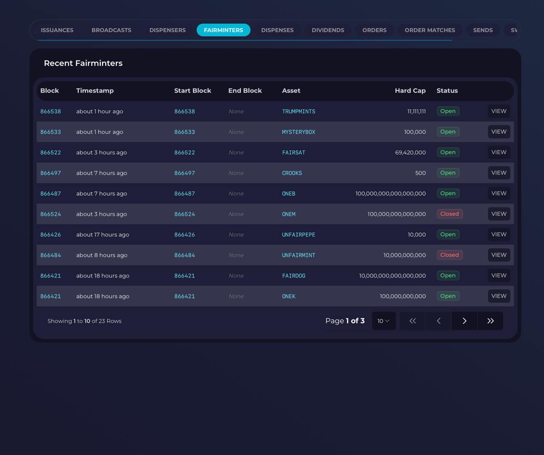Click the Closed status badge for ONEM
544x455 pixels.
point(450,214)
